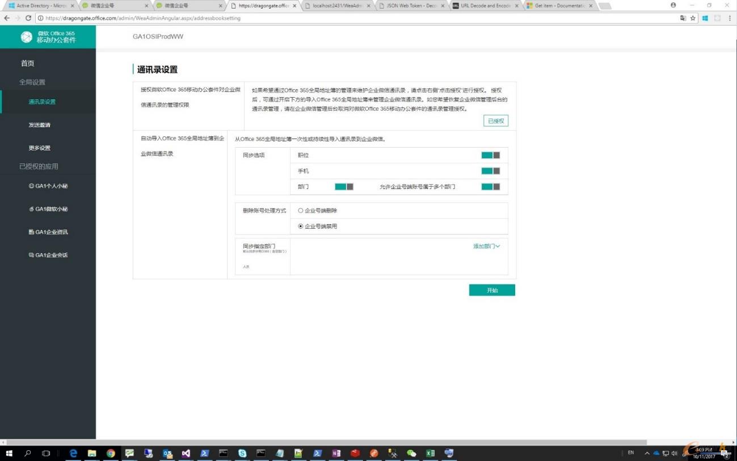This screenshot has width=737, height=461.
Task: View site info icon in address bar
Action: 41,18
